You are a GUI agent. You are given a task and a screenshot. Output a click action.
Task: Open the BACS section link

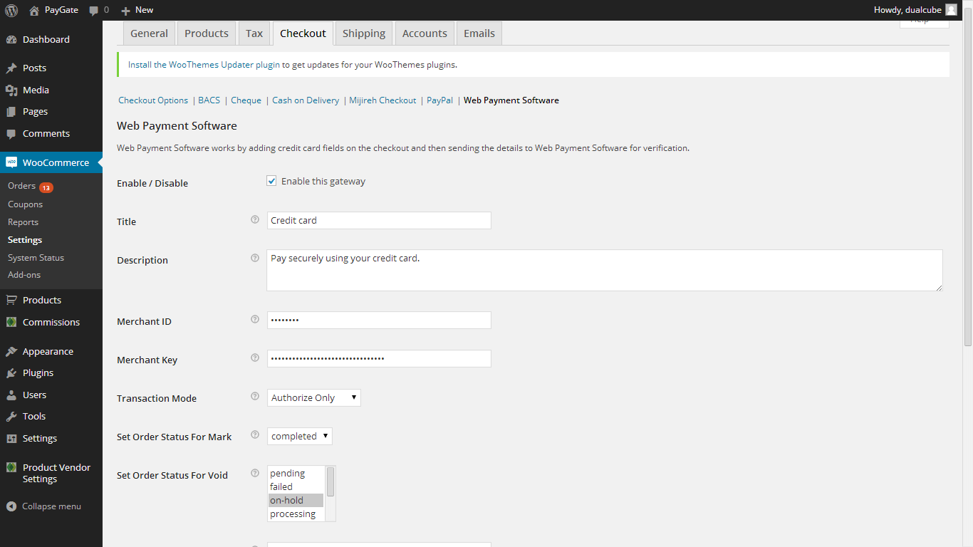pyautogui.click(x=209, y=100)
